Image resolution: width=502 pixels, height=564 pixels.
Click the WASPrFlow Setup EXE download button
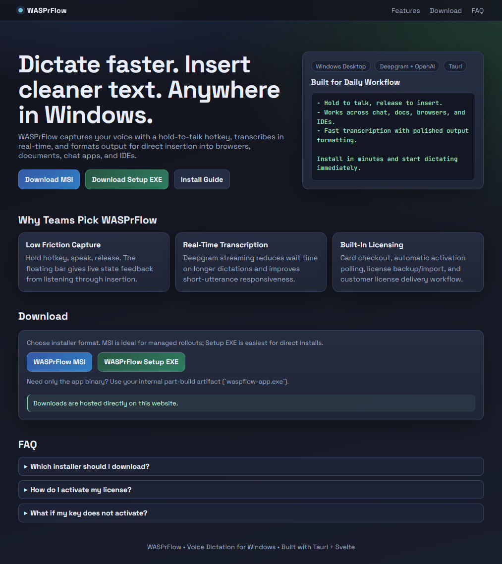pyautogui.click(x=141, y=362)
